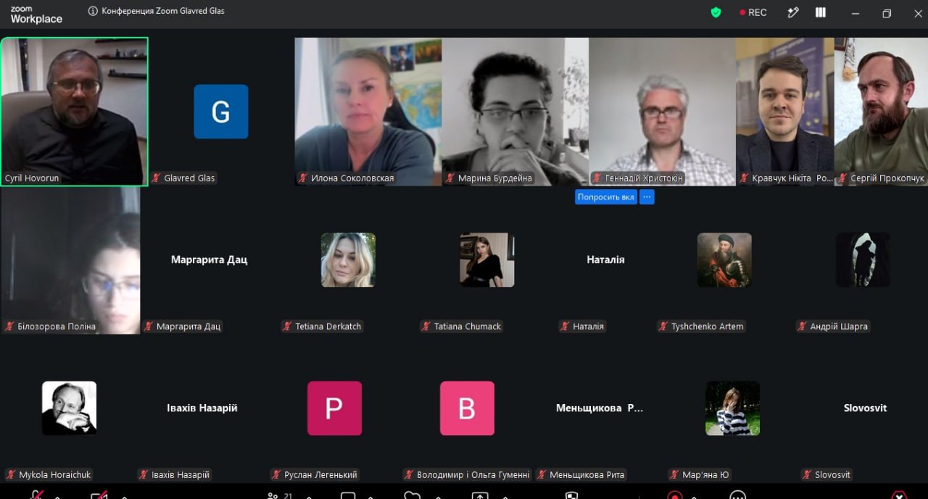Click the Cyril Hovorun name label
The image size is (928, 499).
tap(33, 178)
